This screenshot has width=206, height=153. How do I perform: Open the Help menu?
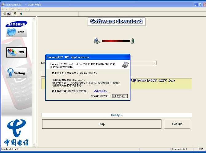28,10
